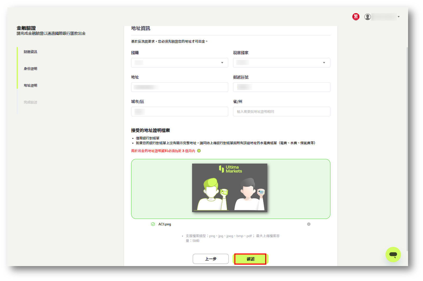Remove AC1.png using the X icon
Viewport: 423px width, 281px height.
(309, 224)
